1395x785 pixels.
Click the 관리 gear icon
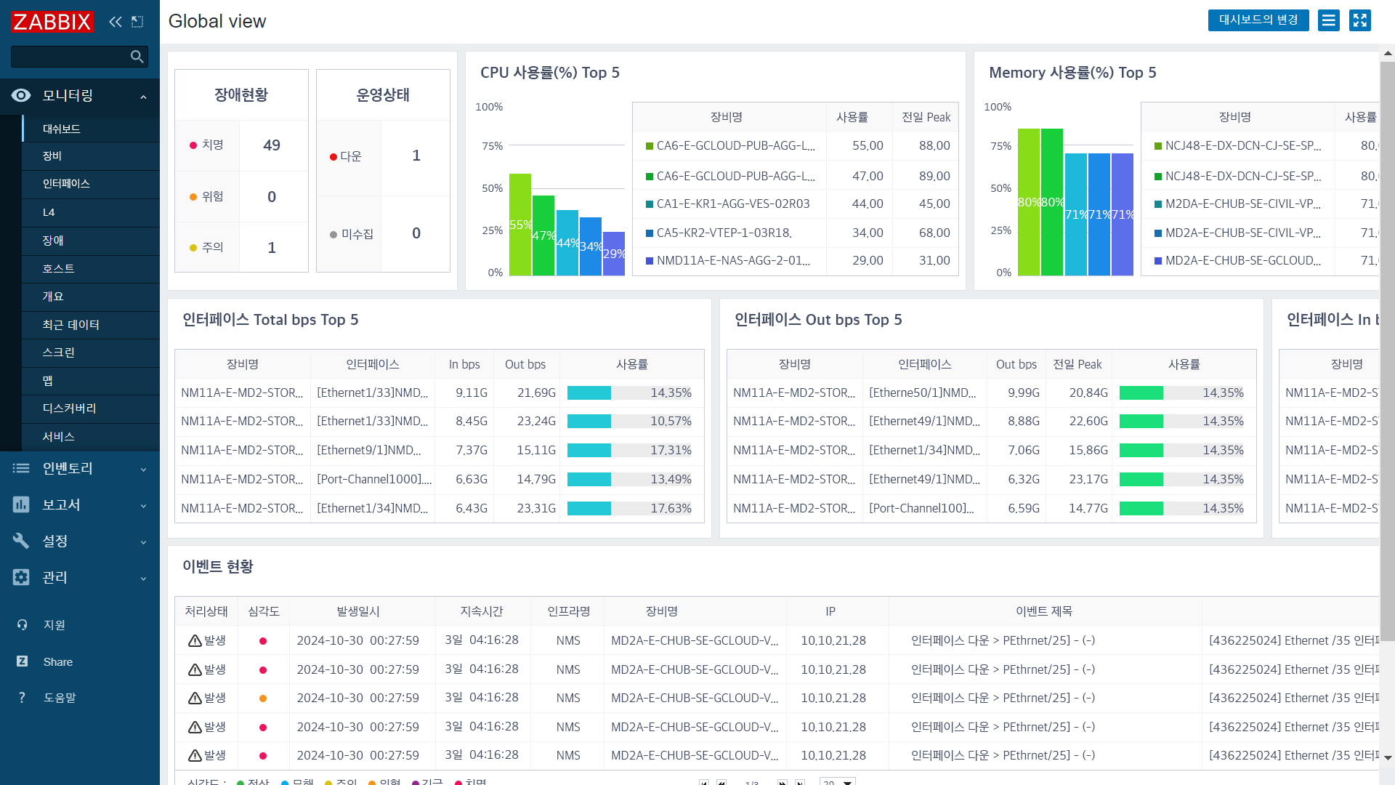pos(21,577)
